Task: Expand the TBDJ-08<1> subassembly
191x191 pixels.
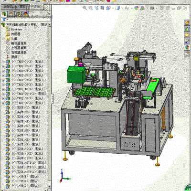Action: coord(3,85)
